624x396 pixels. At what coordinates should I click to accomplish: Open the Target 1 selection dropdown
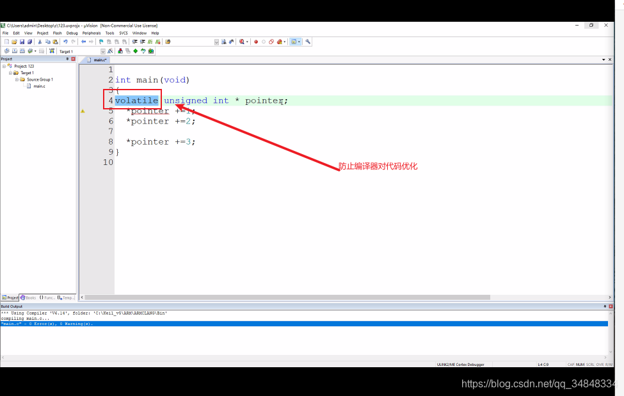click(x=103, y=51)
